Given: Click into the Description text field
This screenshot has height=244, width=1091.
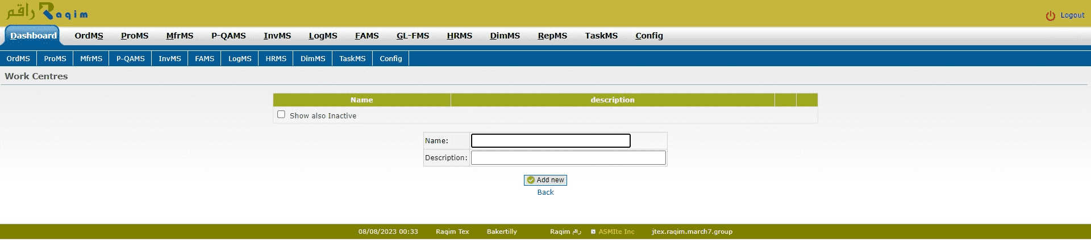Looking at the screenshot, I should 568,157.
